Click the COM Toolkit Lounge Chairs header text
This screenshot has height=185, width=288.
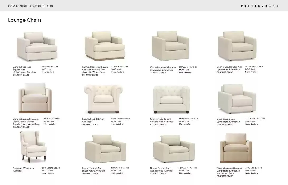pyautogui.click(x=31, y=6)
